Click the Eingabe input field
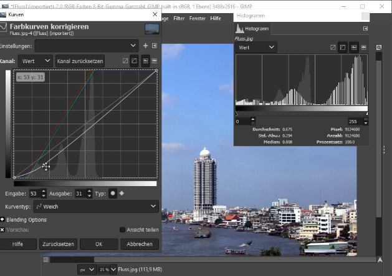Screen dimensions: 392x276 tap(36, 194)
